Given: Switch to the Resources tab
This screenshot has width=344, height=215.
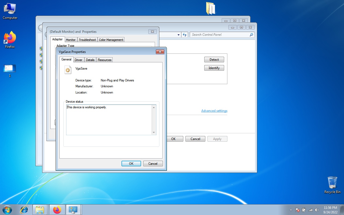Looking at the screenshot, I should [x=105, y=60].
